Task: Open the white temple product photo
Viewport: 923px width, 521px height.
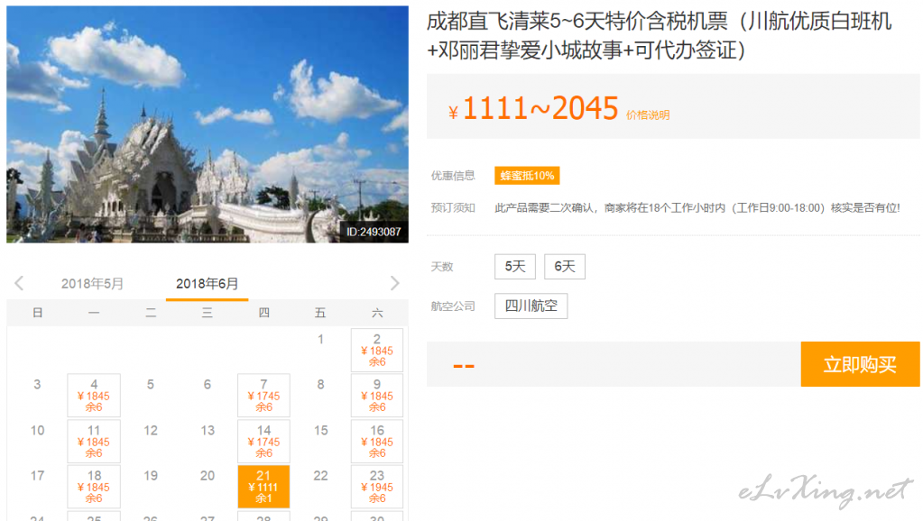Action: 208,124
